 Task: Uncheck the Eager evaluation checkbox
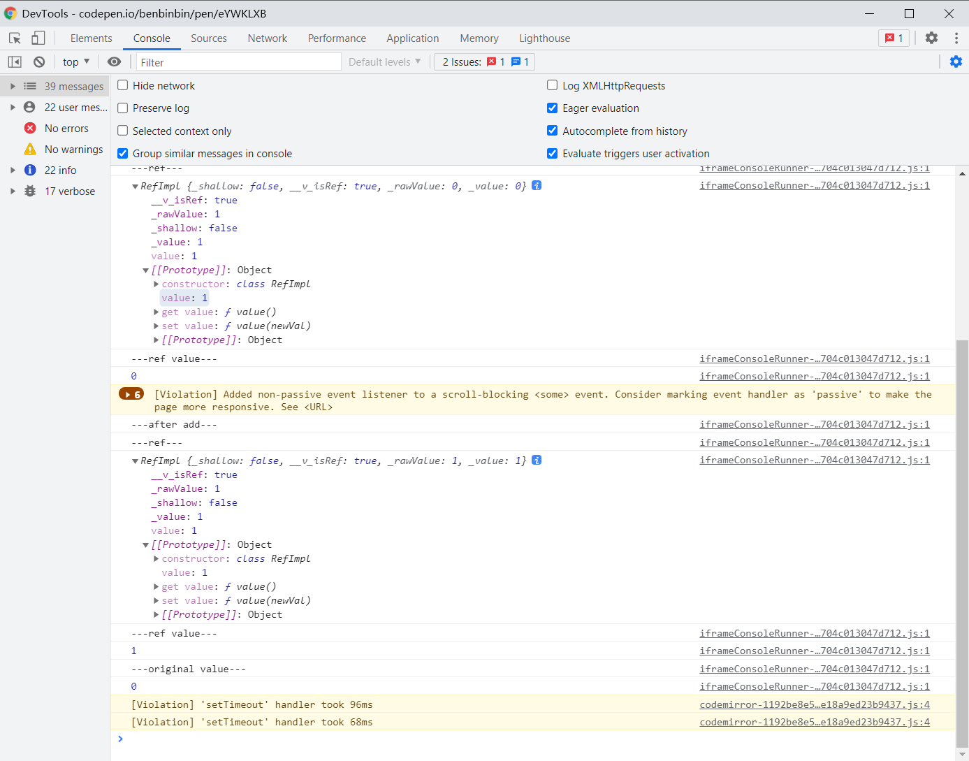(x=553, y=108)
